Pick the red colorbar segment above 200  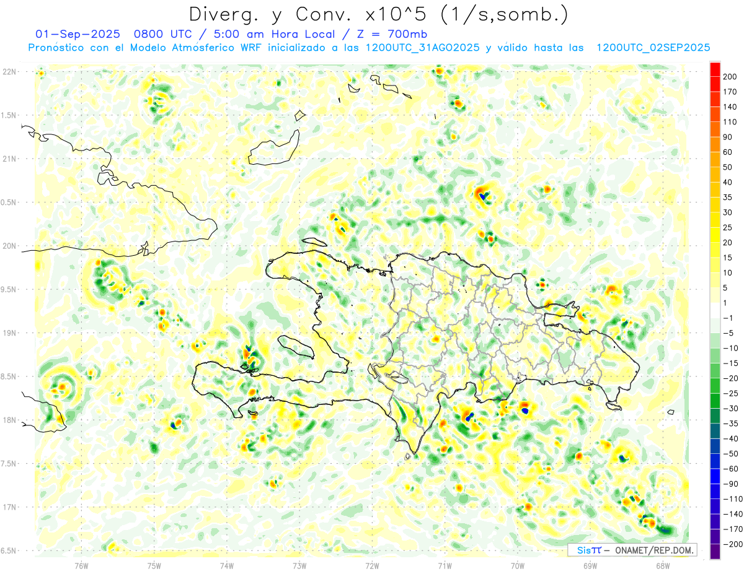point(715,69)
